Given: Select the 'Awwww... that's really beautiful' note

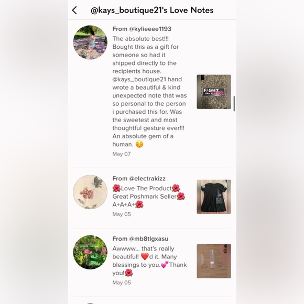Looking at the screenshot, I should click(x=150, y=261).
